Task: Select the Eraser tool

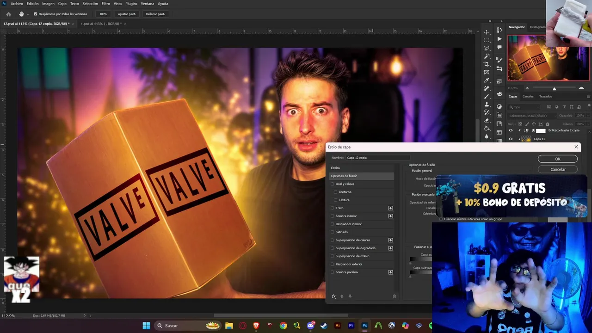Action: tap(487, 120)
